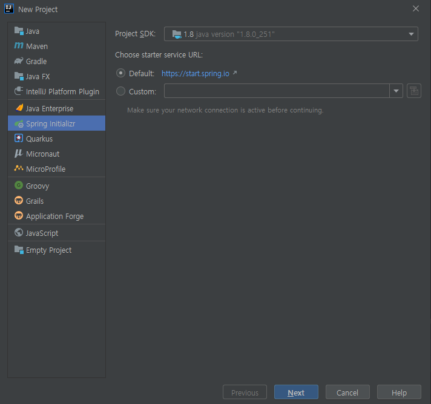Select the Custom starter URL radio button

click(120, 91)
